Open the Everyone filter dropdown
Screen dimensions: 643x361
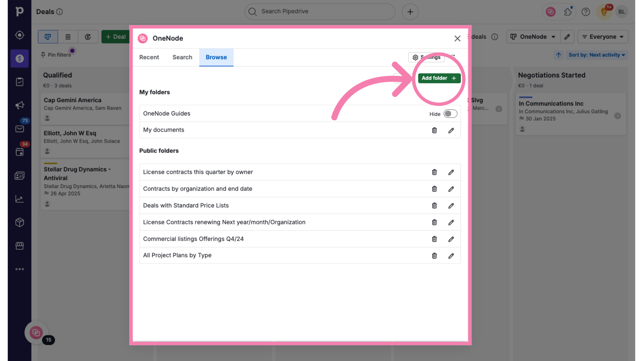[x=603, y=37]
